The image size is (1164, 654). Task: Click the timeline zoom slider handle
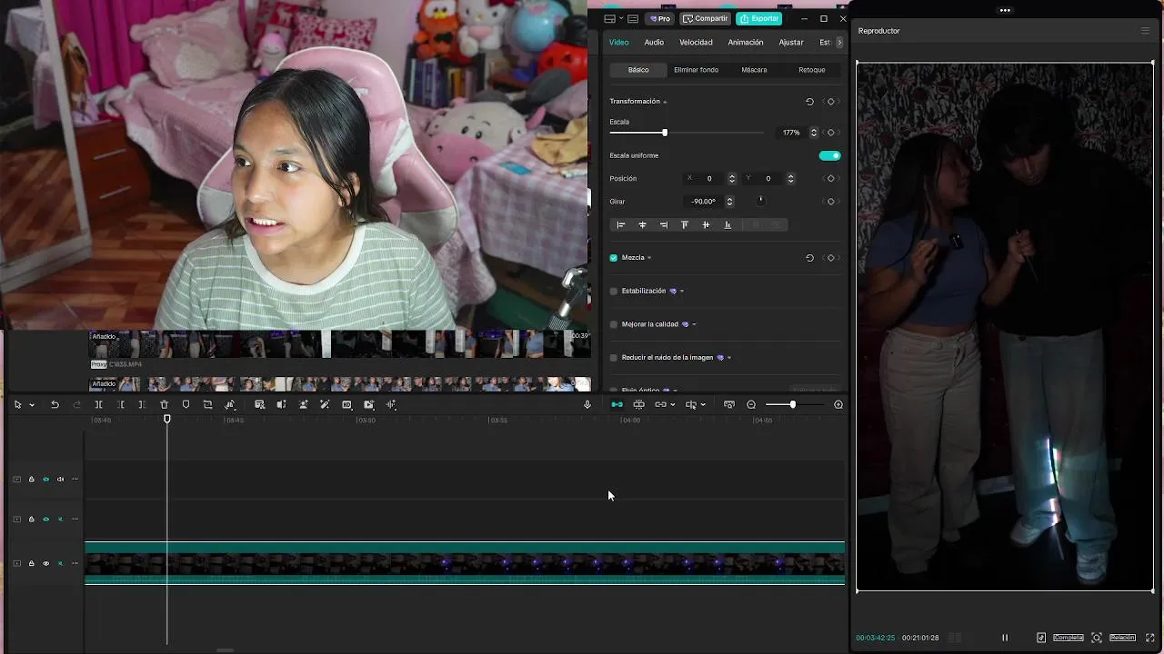pyautogui.click(x=792, y=404)
